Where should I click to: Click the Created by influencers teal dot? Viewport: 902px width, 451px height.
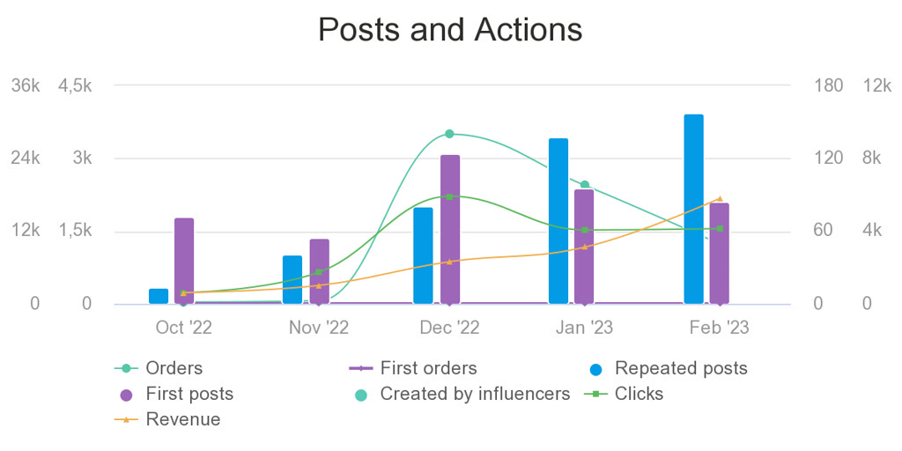361,395
